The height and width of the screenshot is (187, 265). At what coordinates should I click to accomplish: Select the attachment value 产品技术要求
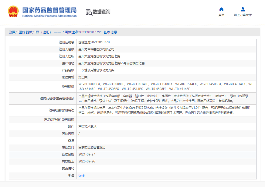pyautogui.click(x=87, y=127)
